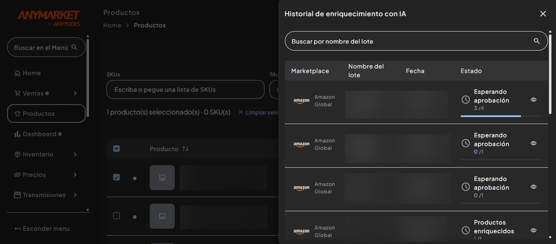Image resolution: width=556 pixels, height=244 pixels.
Task: Expand the Ventas submenu chevron
Action: (75, 93)
